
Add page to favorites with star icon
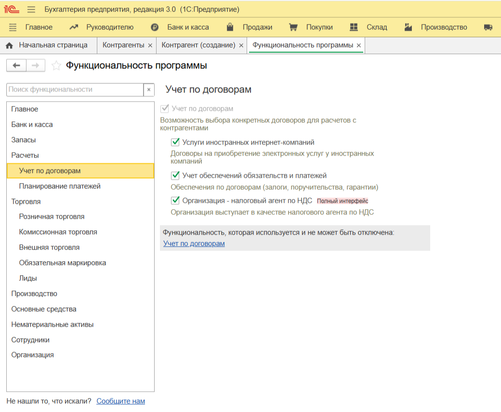click(x=56, y=66)
